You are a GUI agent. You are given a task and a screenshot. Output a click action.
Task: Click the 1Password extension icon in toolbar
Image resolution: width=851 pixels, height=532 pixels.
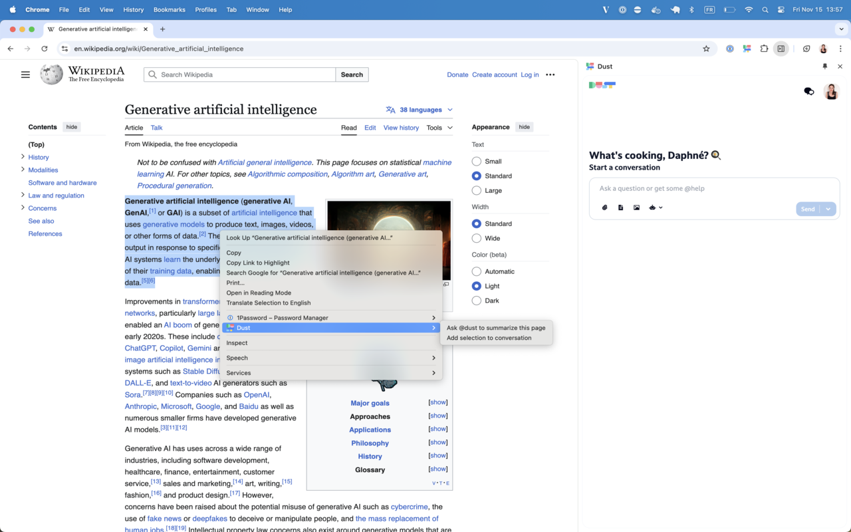730,49
